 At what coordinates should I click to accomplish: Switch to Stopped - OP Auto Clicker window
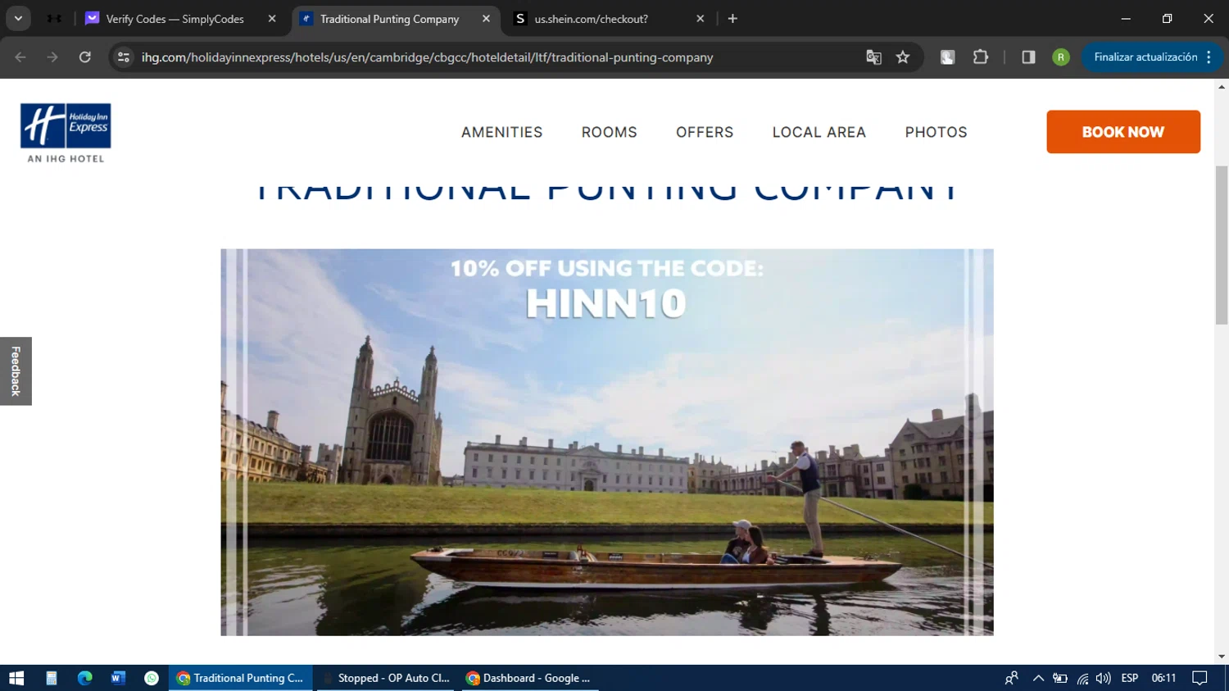pos(385,678)
